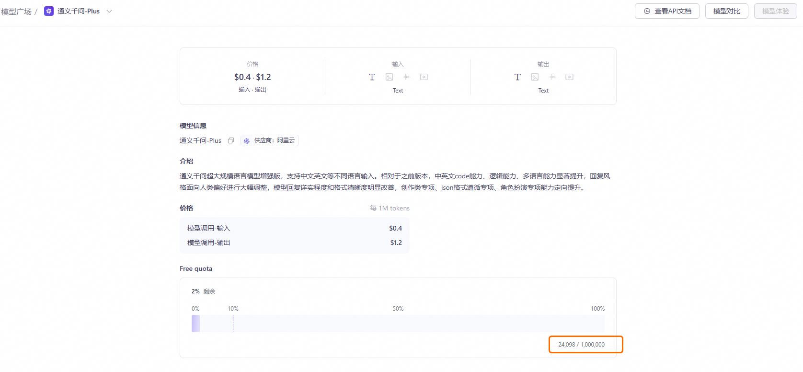Click the audio output type icon

click(x=552, y=77)
